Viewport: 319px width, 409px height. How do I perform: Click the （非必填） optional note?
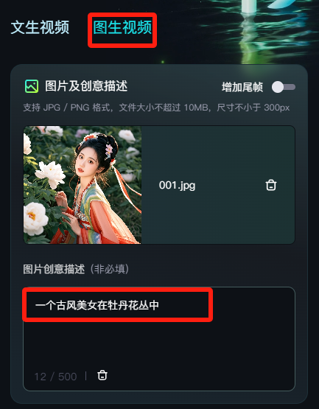[109, 269]
